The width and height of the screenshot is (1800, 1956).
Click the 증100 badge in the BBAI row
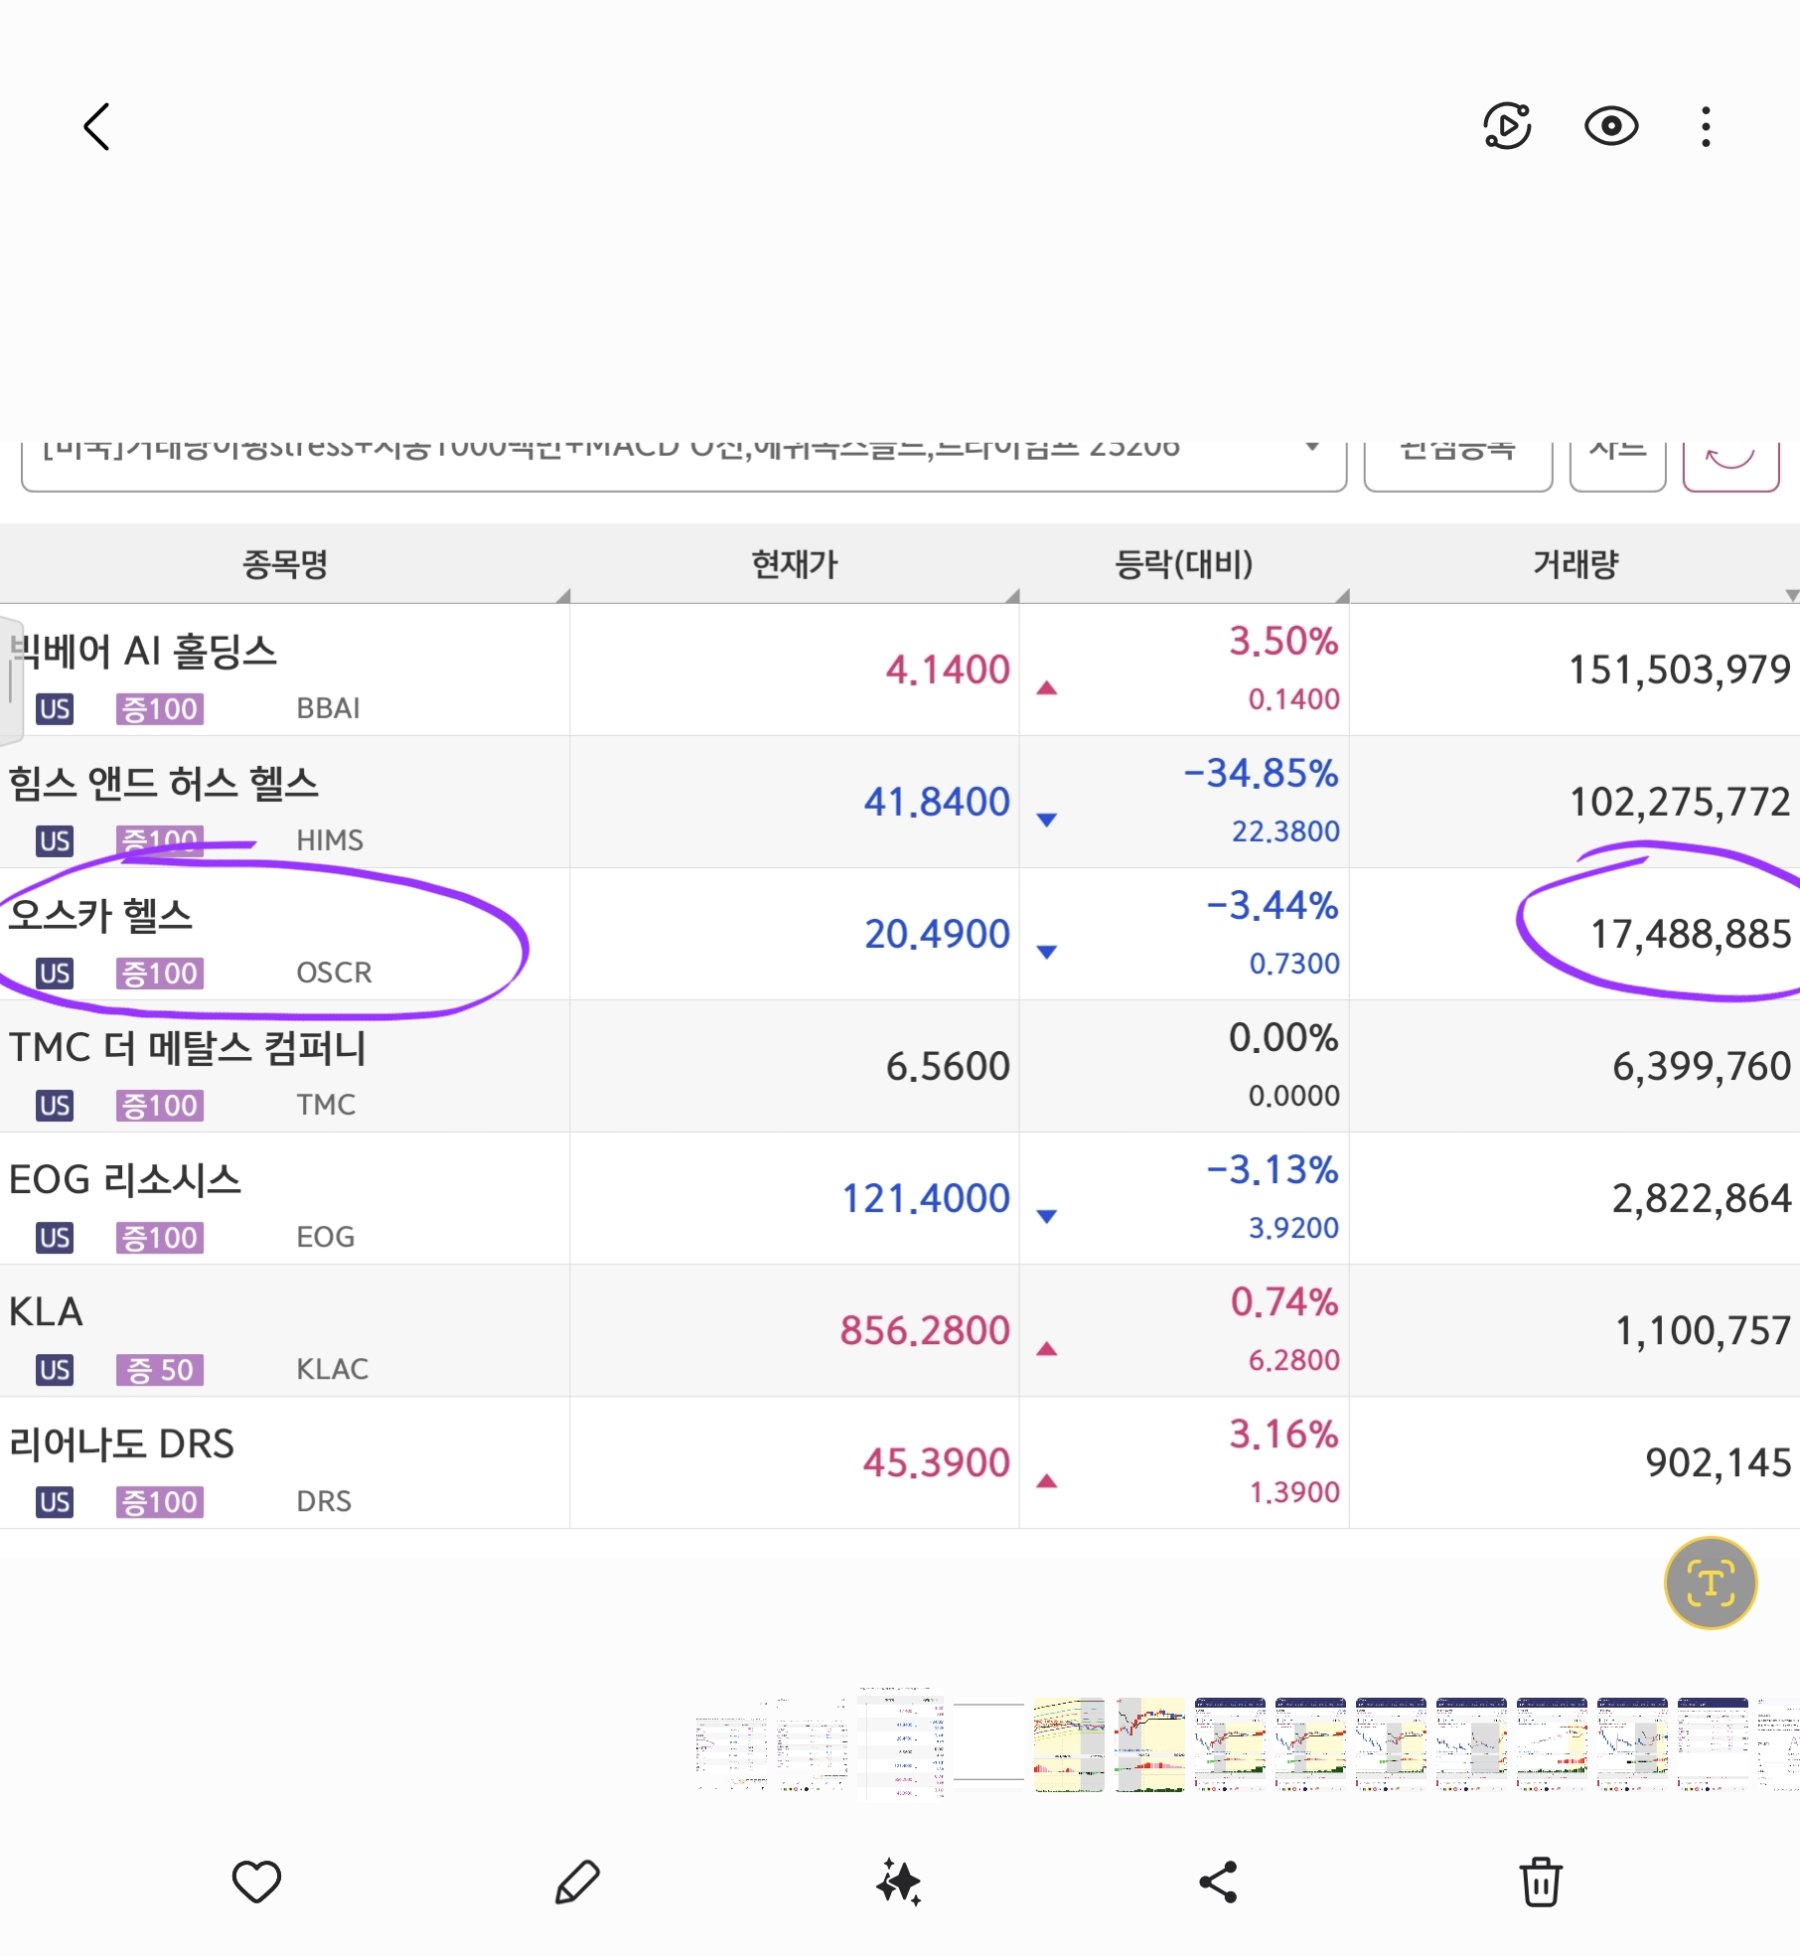click(160, 709)
